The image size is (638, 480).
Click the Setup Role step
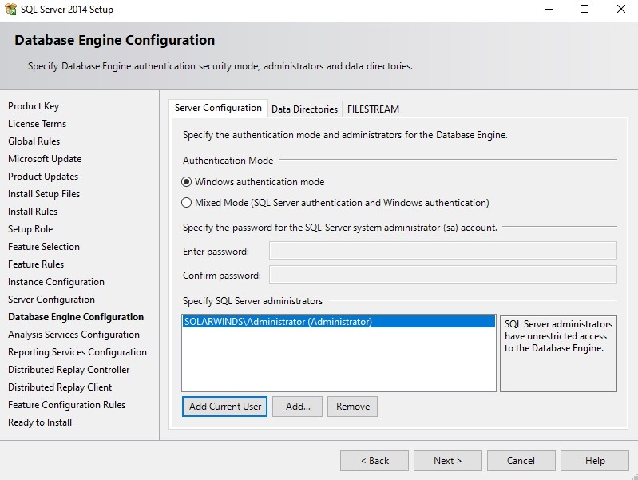(x=30, y=228)
